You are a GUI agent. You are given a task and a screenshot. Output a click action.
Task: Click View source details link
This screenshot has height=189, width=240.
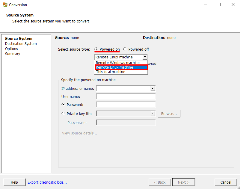79,133
